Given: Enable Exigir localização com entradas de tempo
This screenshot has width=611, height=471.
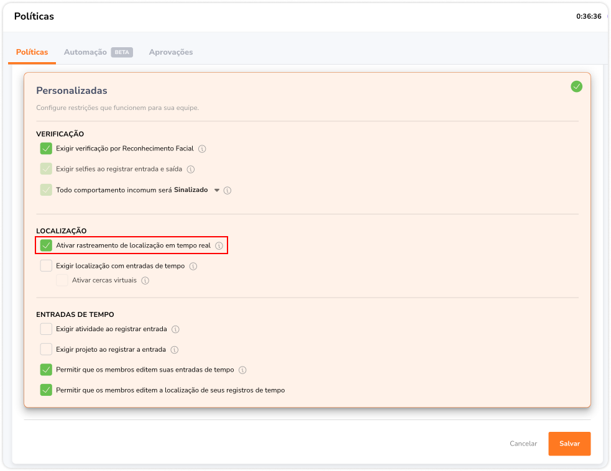Looking at the screenshot, I should (x=46, y=266).
